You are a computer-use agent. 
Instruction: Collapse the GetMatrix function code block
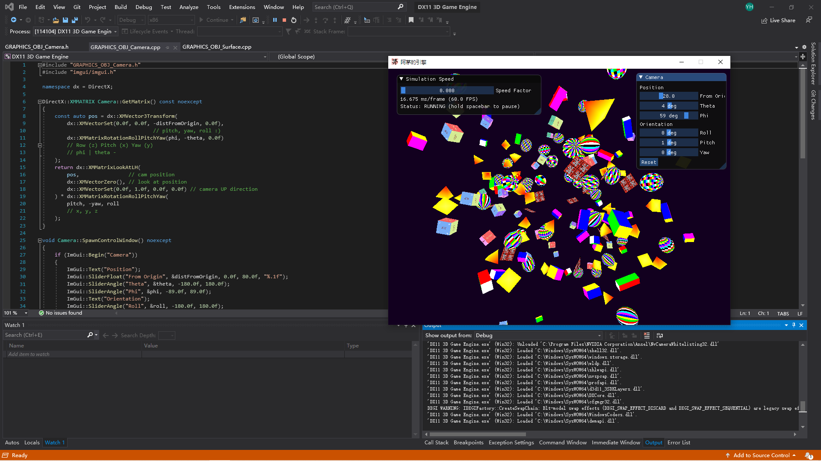[x=39, y=102]
